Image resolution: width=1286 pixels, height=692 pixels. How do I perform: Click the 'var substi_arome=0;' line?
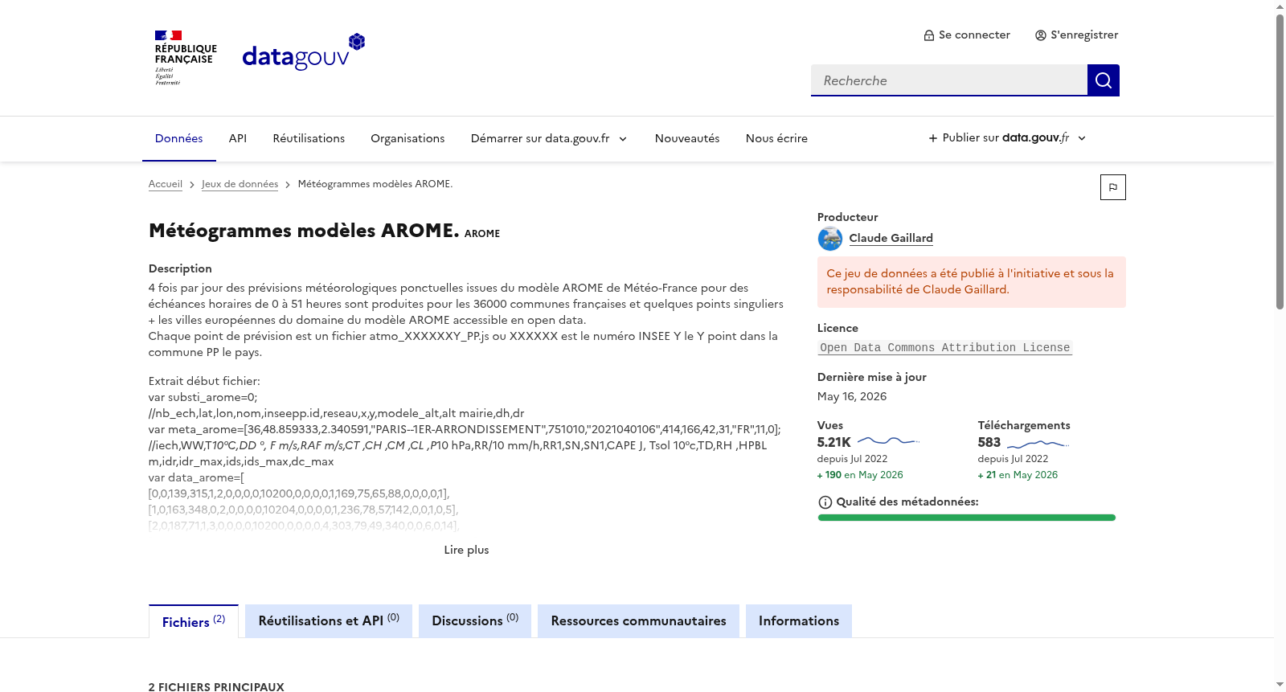[203, 397]
